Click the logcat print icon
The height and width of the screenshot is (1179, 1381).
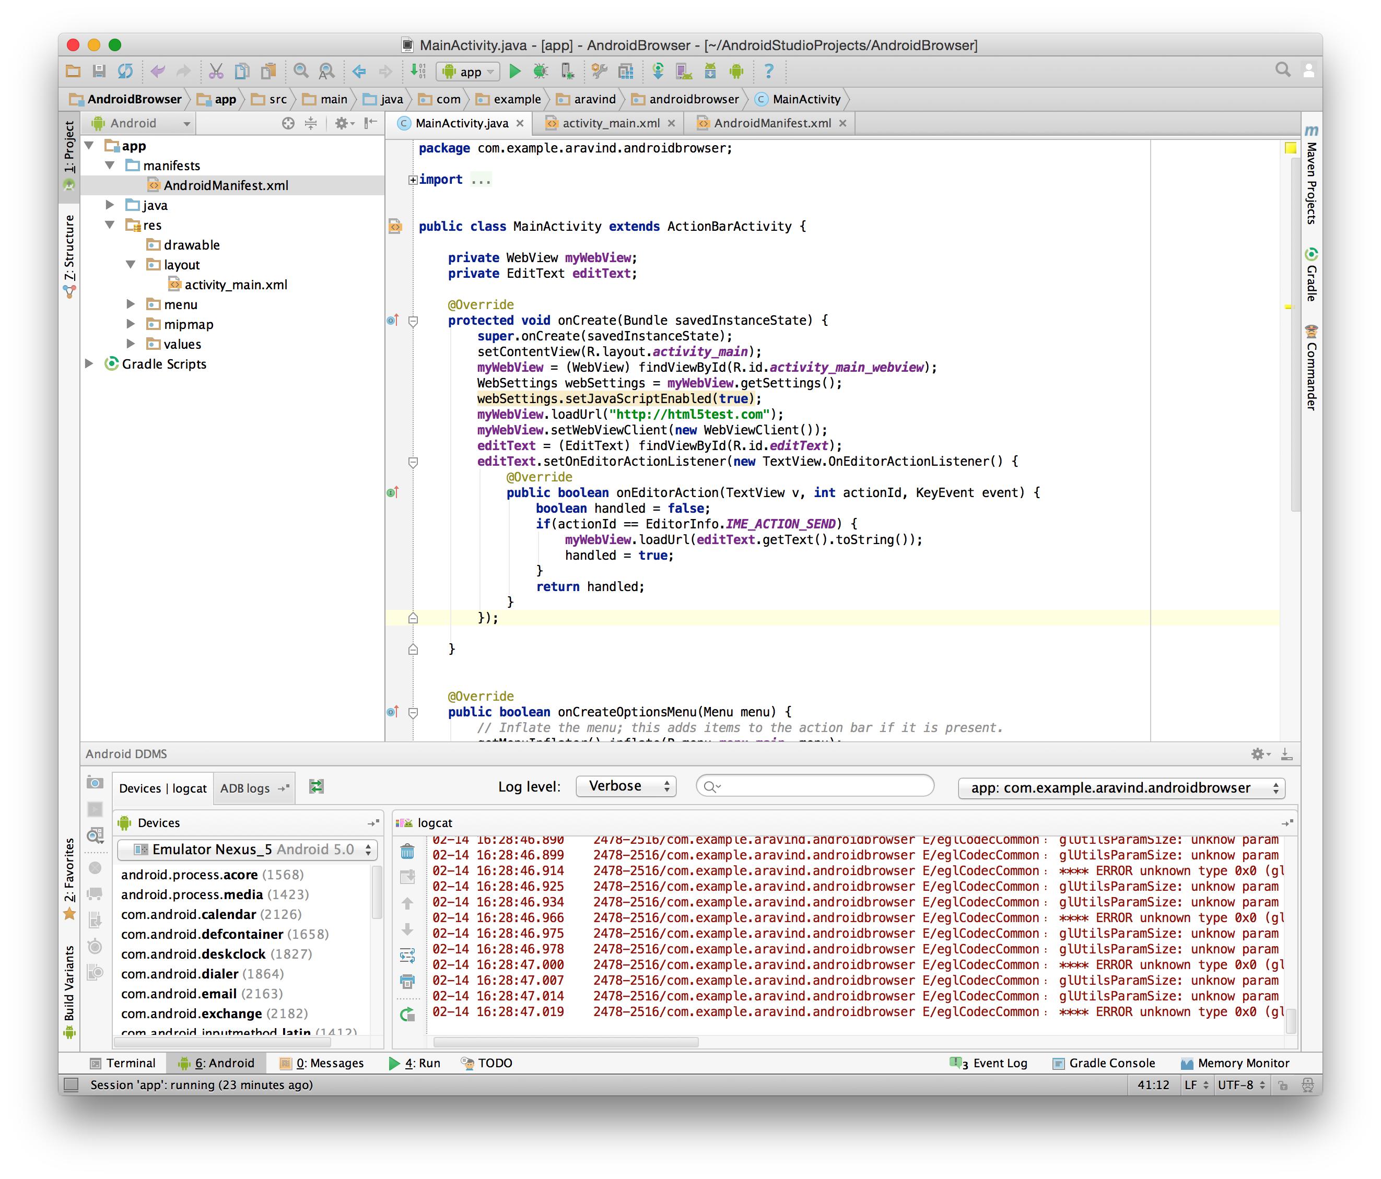pyautogui.click(x=407, y=981)
